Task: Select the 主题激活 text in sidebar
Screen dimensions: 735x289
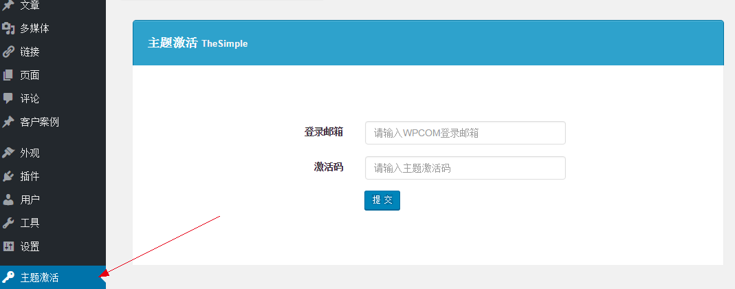Action: (x=39, y=277)
